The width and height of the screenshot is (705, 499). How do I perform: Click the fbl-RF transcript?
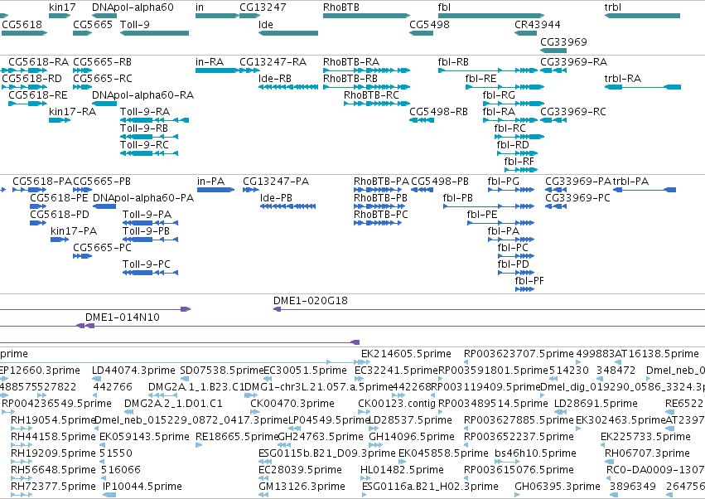pos(521,170)
